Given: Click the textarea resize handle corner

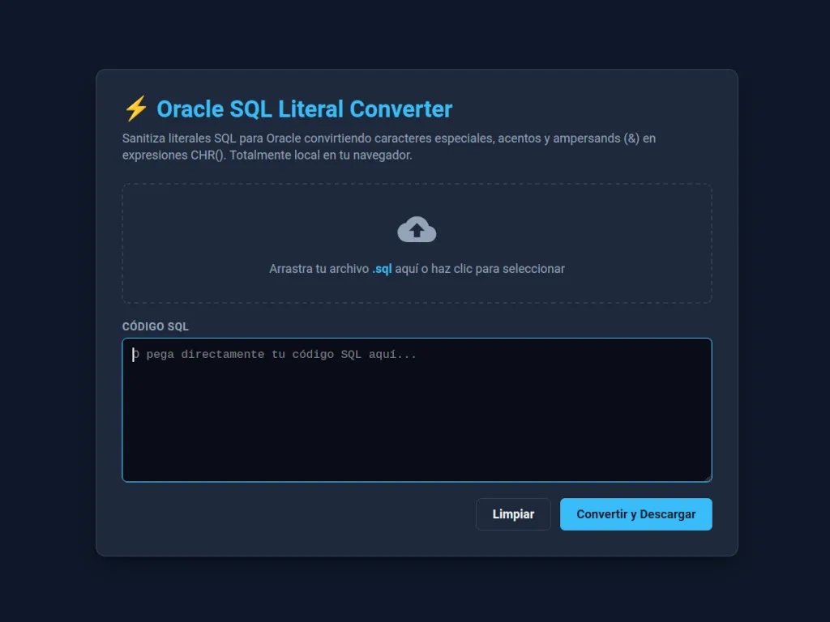Looking at the screenshot, I should pyautogui.click(x=707, y=478).
